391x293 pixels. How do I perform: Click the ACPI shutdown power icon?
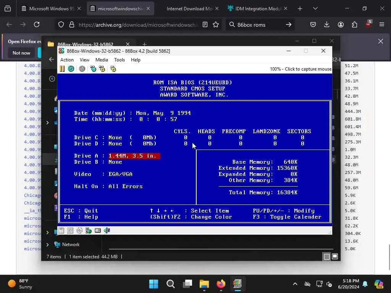[x=82, y=69]
